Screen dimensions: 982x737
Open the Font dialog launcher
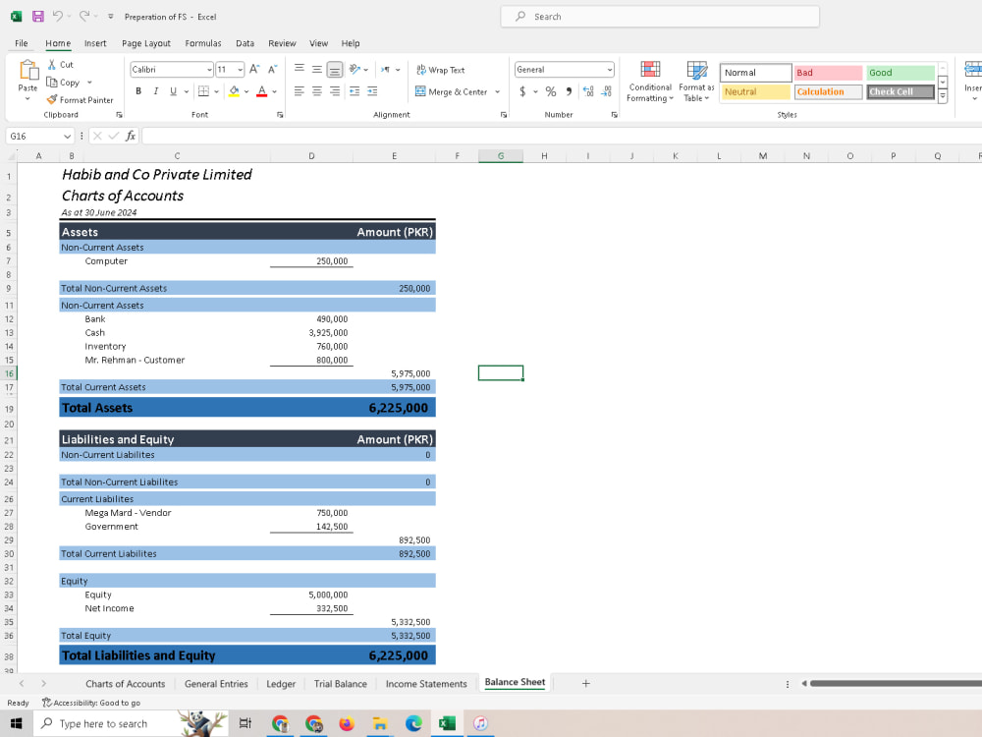click(280, 115)
